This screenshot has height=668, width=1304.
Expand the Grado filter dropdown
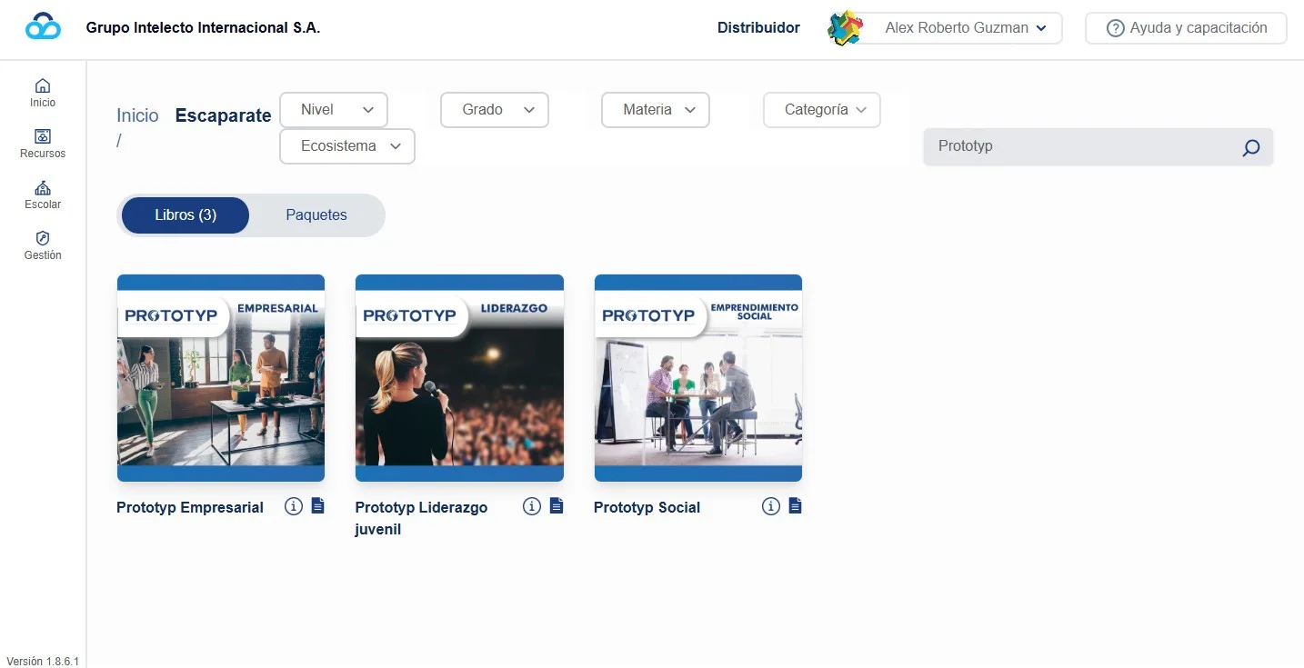[495, 110]
